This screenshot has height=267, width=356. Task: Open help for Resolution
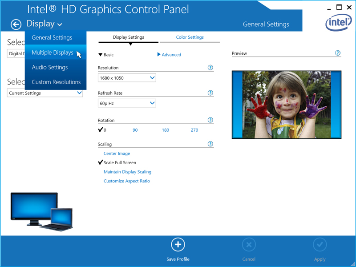[x=210, y=68]
